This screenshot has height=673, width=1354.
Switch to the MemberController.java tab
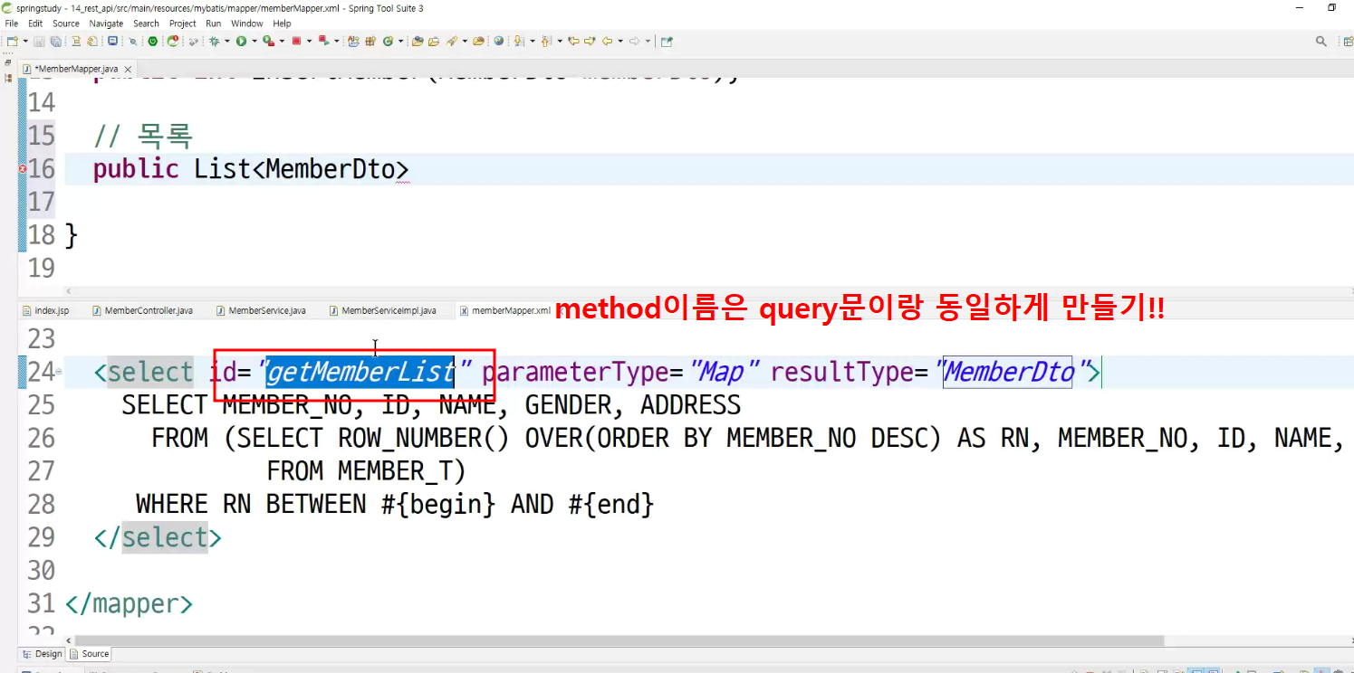(142, 310)
